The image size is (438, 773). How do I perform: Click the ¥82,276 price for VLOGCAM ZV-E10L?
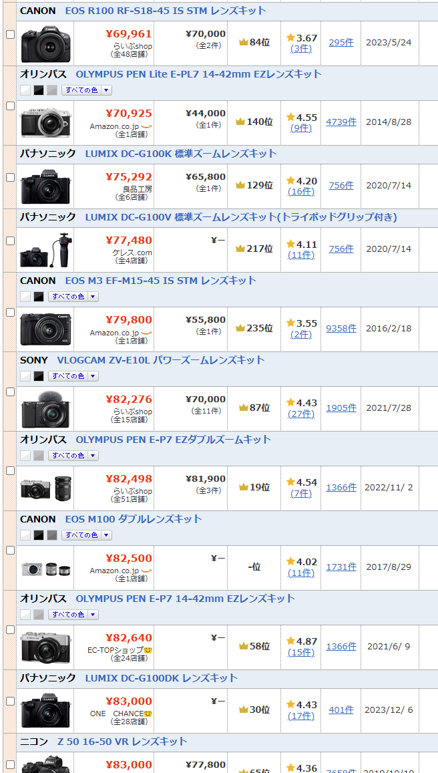point(129,400)
